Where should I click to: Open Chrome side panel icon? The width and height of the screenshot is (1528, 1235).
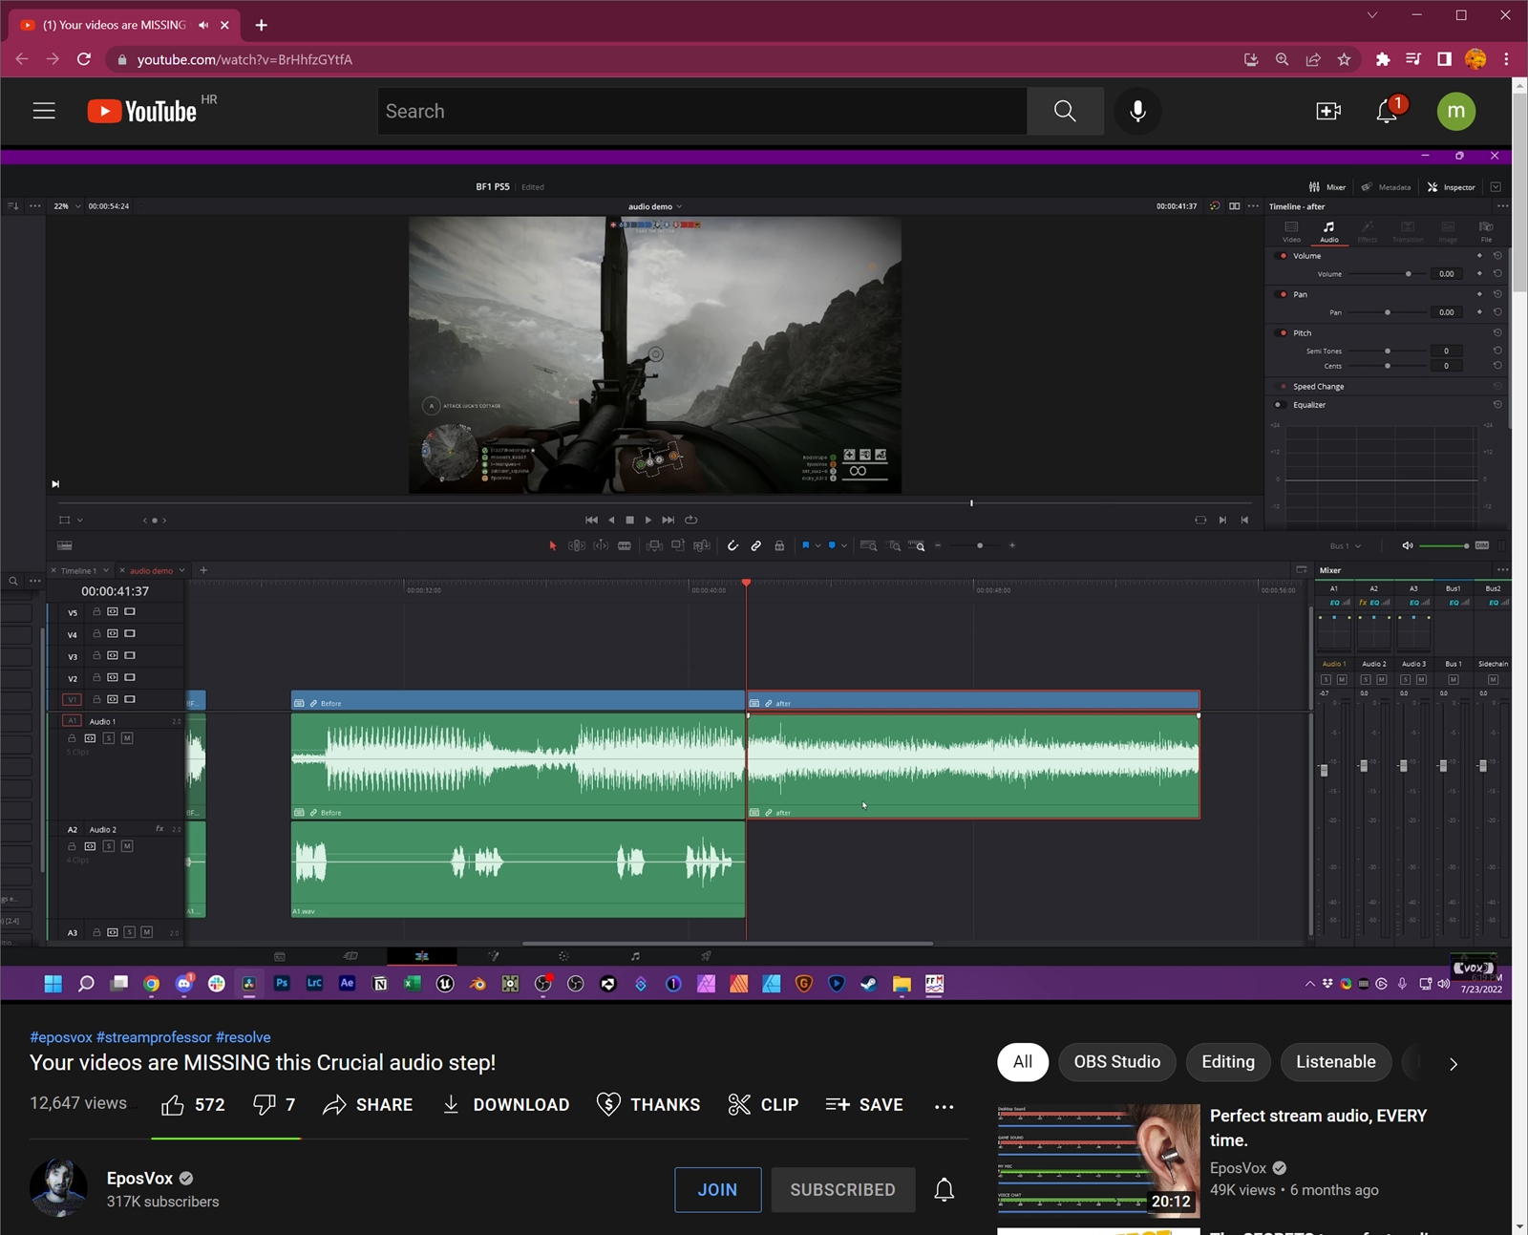(1444, 59)
